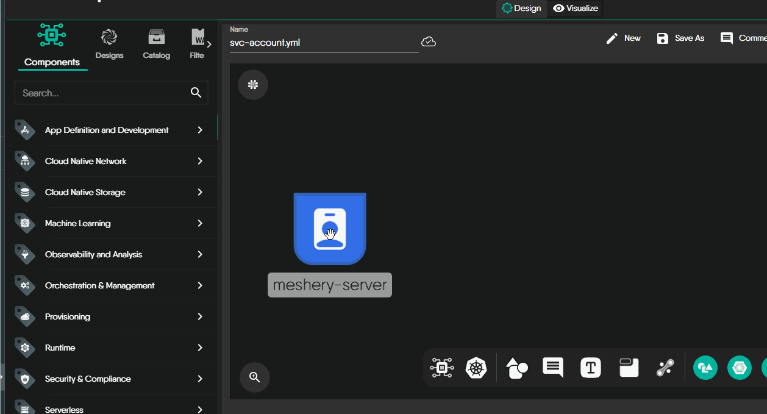Switch to Design mode

coord(521,9)
